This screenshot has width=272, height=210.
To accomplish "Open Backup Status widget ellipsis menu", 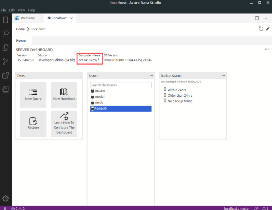I will pyautogui.click(x=223, y=75).
